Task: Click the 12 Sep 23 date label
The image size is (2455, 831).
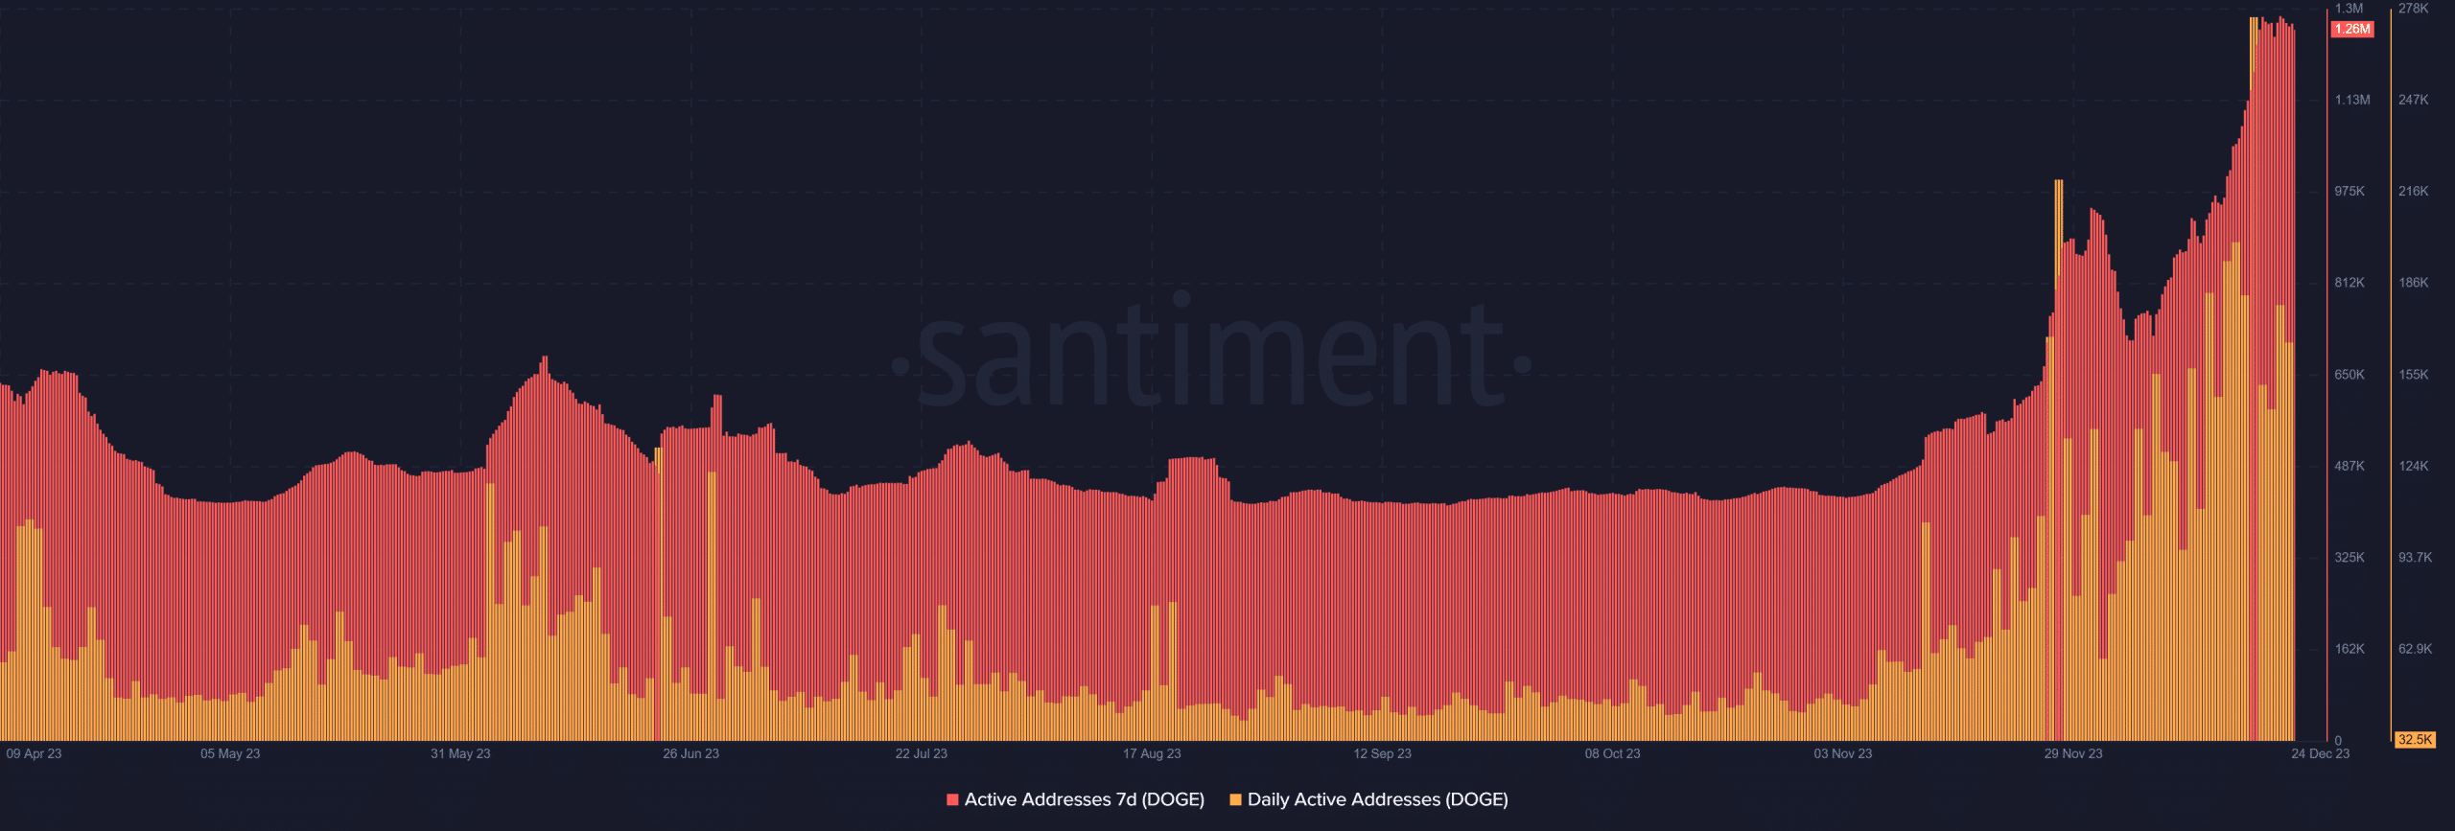Action: point(1382,754)
